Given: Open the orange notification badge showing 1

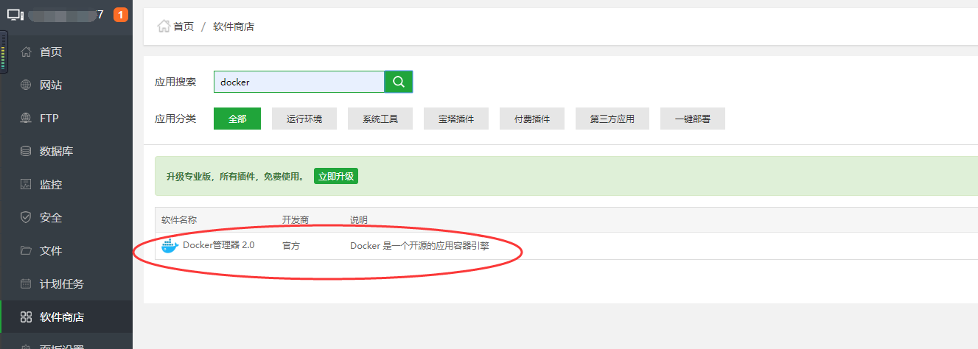Looking at the screenshot, I should tap(120, 14).
